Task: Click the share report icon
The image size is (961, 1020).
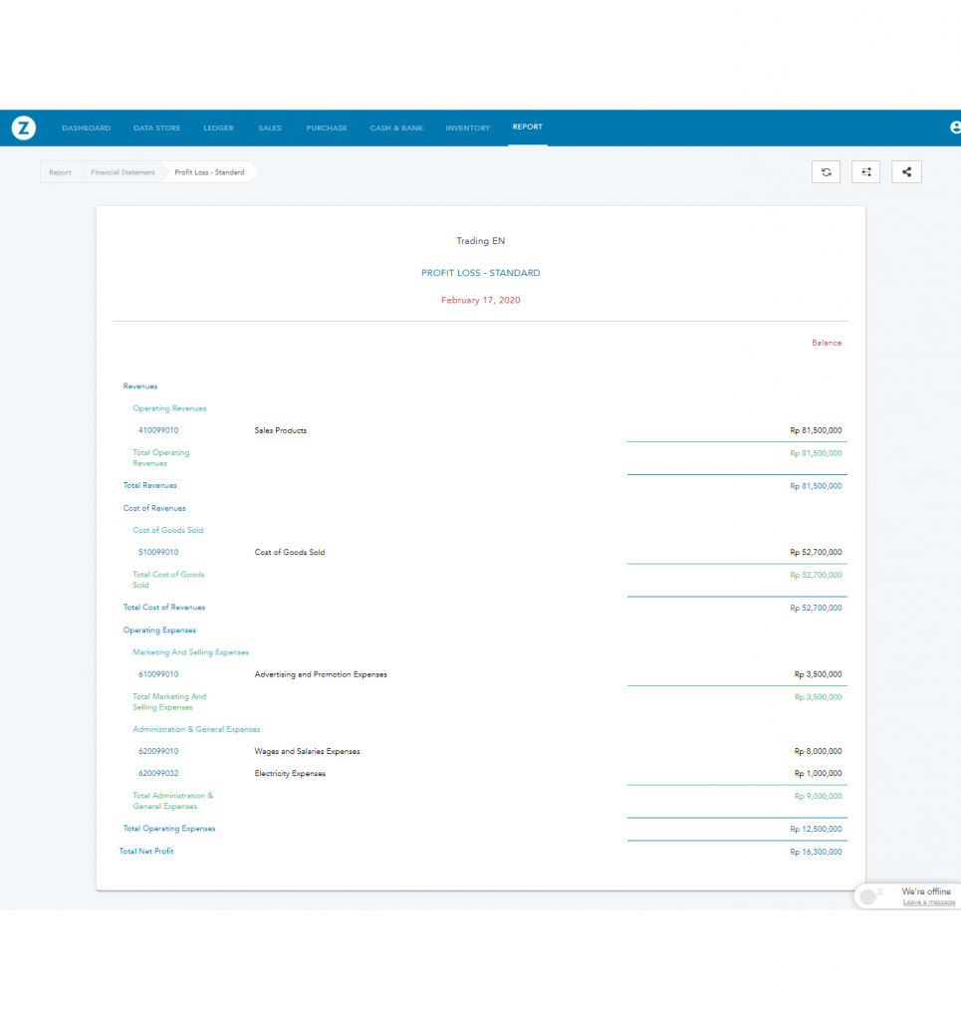Action: [906, 172]
